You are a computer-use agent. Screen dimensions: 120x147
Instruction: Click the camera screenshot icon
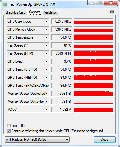coord(112,12)
